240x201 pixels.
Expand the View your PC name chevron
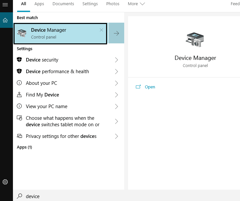116,106
